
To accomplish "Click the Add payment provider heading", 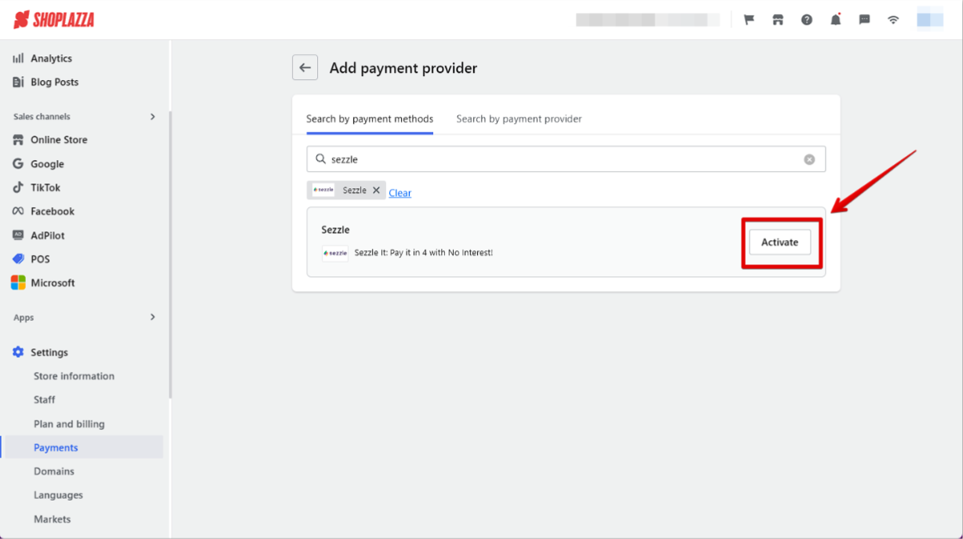I will click(x=403, y=68).
